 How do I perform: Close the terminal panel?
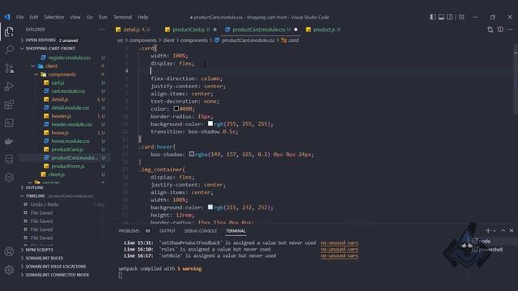pos(512,230)
